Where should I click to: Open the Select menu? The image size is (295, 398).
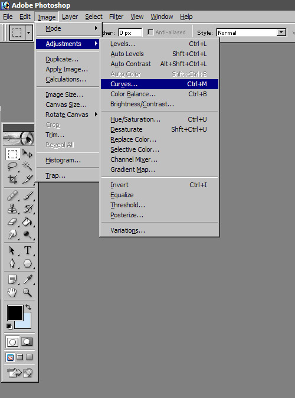coord(94,17)
